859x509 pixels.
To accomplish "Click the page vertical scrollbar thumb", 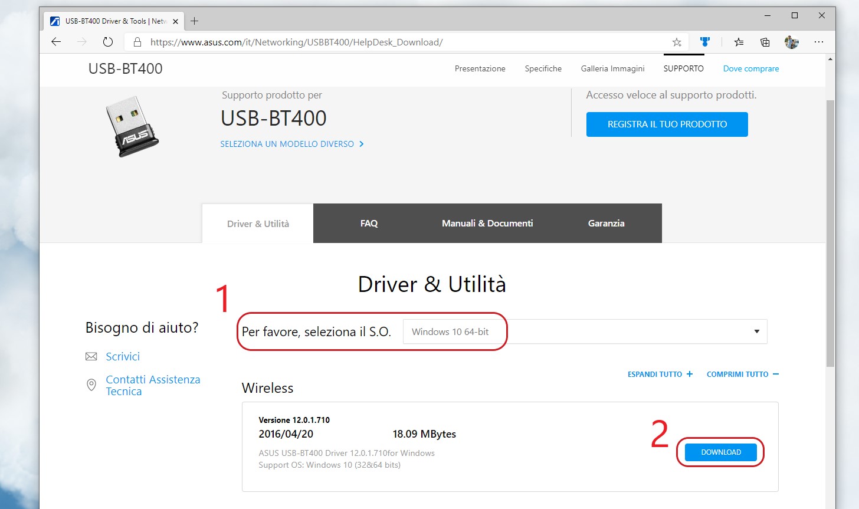I will (830, 233).
